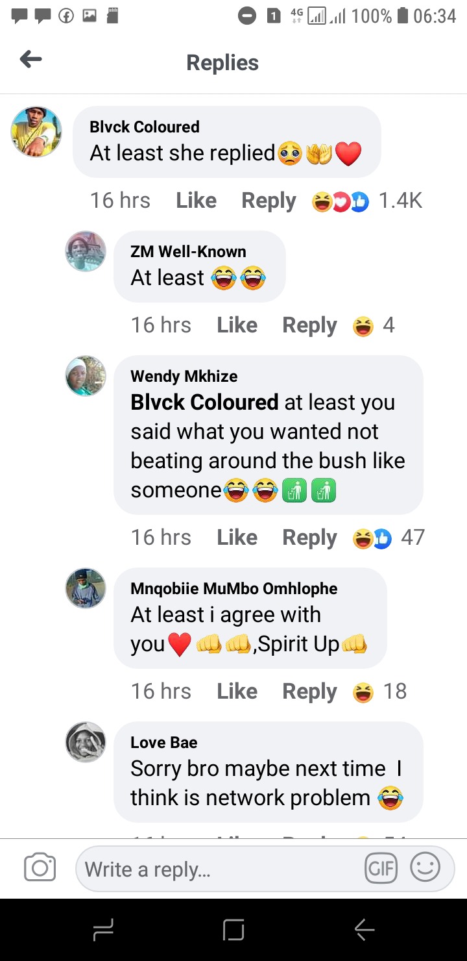Focus the Write a reply text field
467x961 pixels.
pos(221,869)
